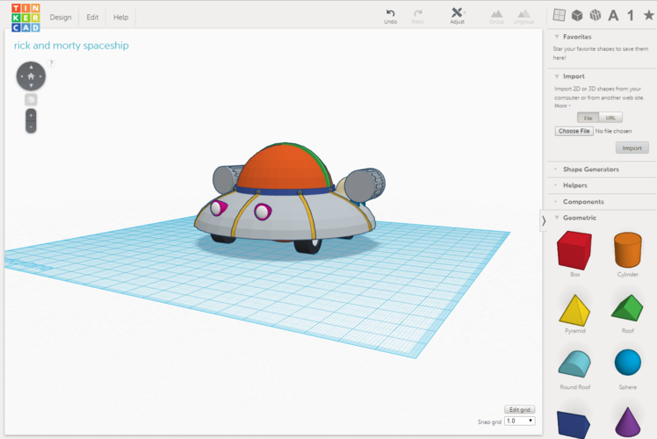Zoom out with the minus button
Screen dimensions: 657x439
[31, 127]
